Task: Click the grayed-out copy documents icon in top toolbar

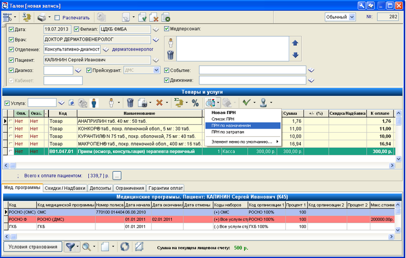Action: (101, 18)
